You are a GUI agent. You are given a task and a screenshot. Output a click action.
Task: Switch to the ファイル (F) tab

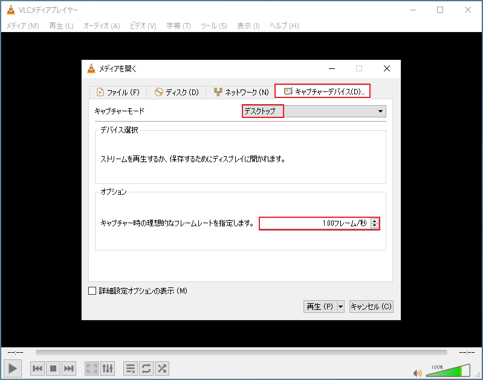(x=118, y=92)
